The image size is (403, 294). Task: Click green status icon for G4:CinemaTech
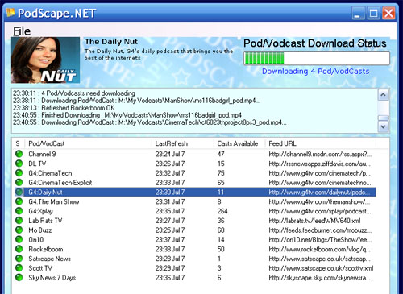19,173
